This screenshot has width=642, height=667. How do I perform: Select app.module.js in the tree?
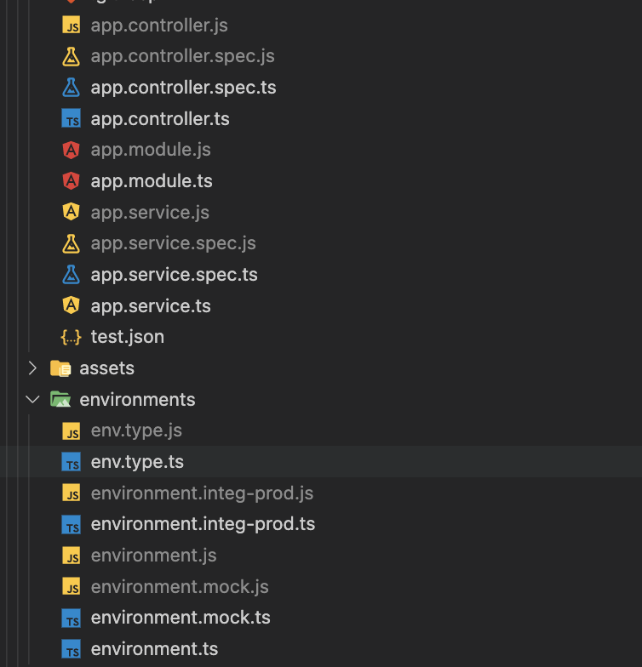tap(151, 150)
